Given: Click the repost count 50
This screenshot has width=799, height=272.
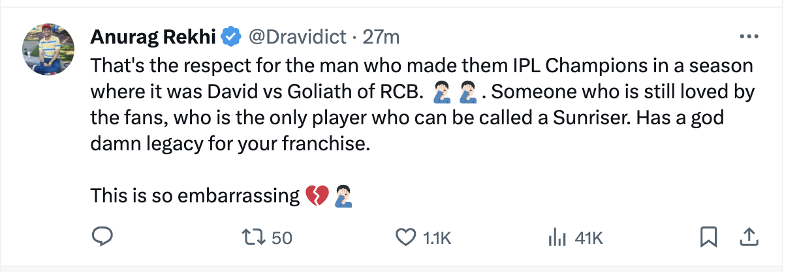Looking at the screenshot, I should [x=281, y=238].
